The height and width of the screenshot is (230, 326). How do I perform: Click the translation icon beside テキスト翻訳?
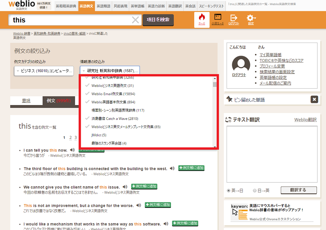point(228,120)
